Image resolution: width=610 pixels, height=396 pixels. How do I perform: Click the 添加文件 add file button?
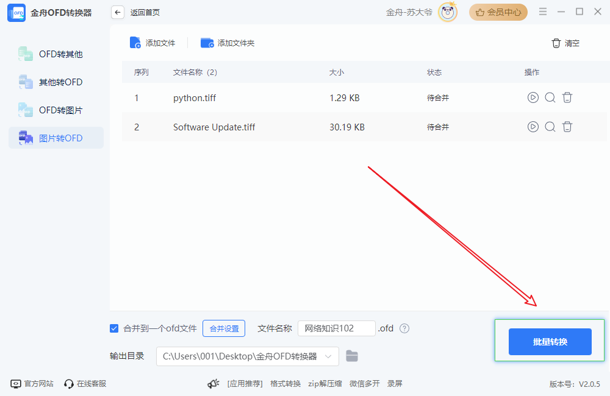click(x=152, y=43)
